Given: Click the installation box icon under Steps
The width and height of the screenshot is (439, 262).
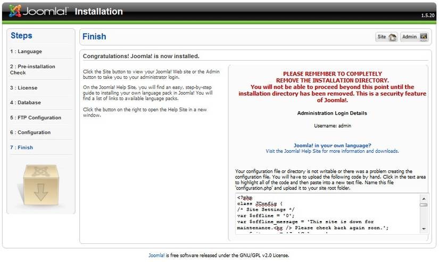Looking at the screenshot, I should (x=41, y=185).
